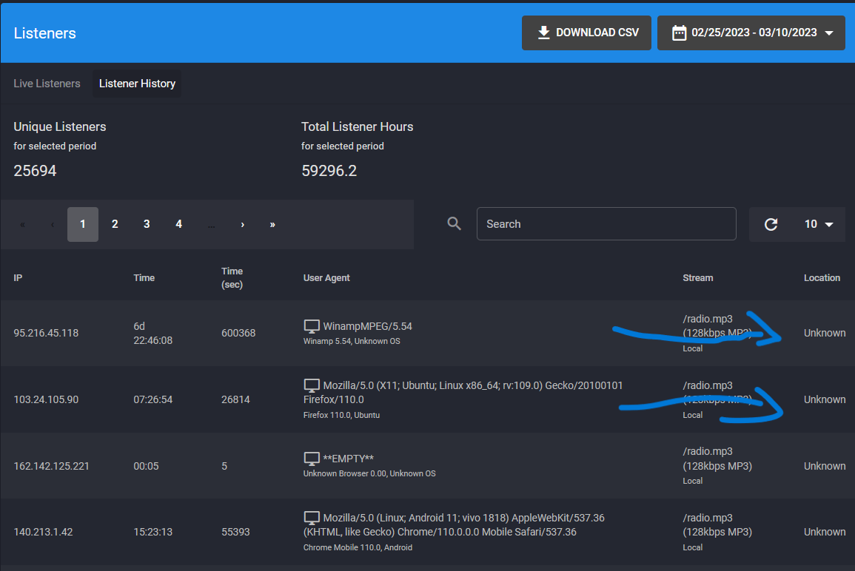Click the next page arrow in pagination
Screen dimensions: 855x571
242,224
